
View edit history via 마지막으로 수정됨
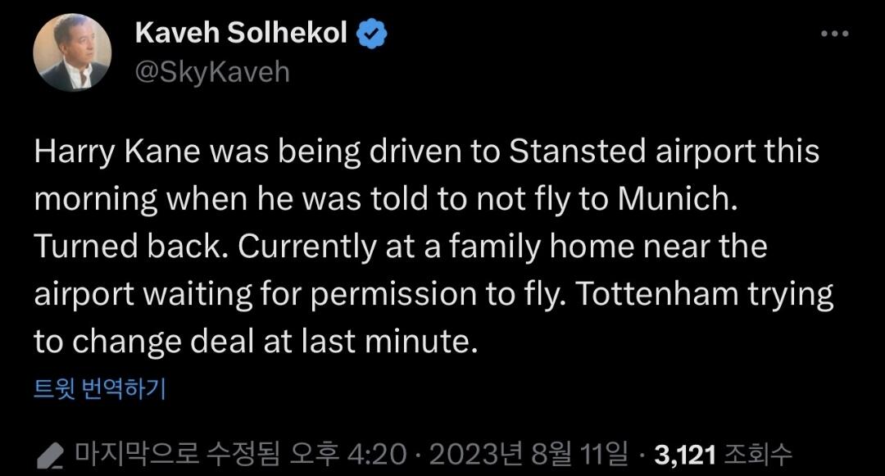[177, 452]
